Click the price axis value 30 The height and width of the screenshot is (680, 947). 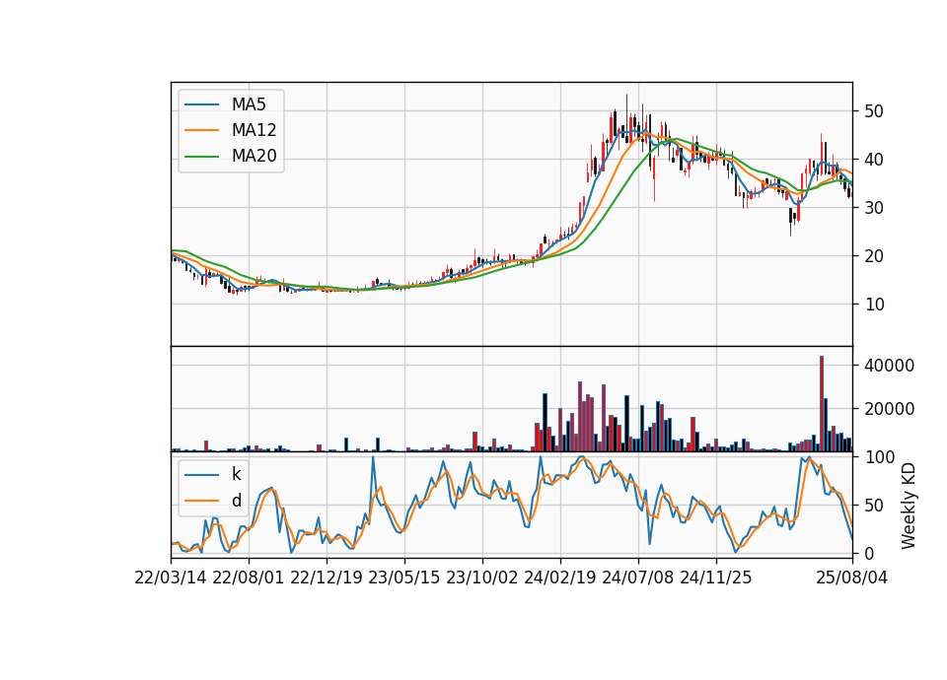(x=873, y=208)
